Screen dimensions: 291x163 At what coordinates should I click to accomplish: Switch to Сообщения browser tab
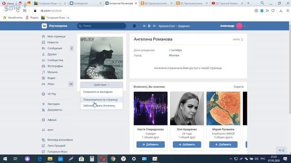point(85,3)
